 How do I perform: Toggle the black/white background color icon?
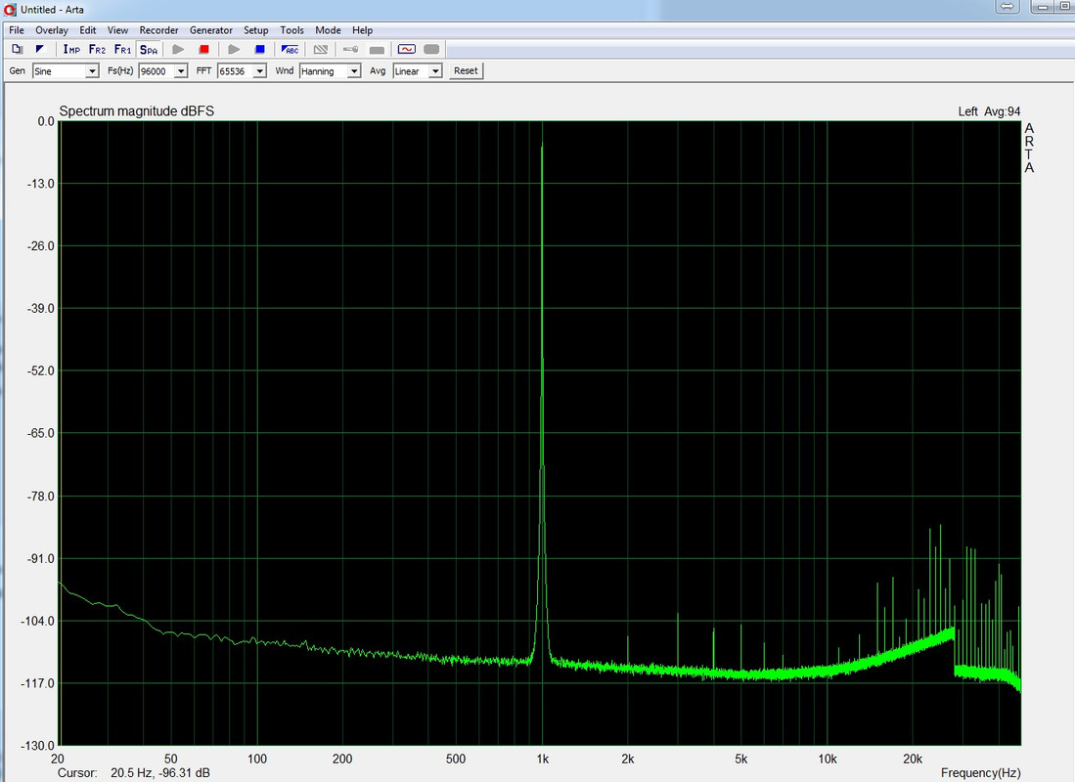click(40, 49)
